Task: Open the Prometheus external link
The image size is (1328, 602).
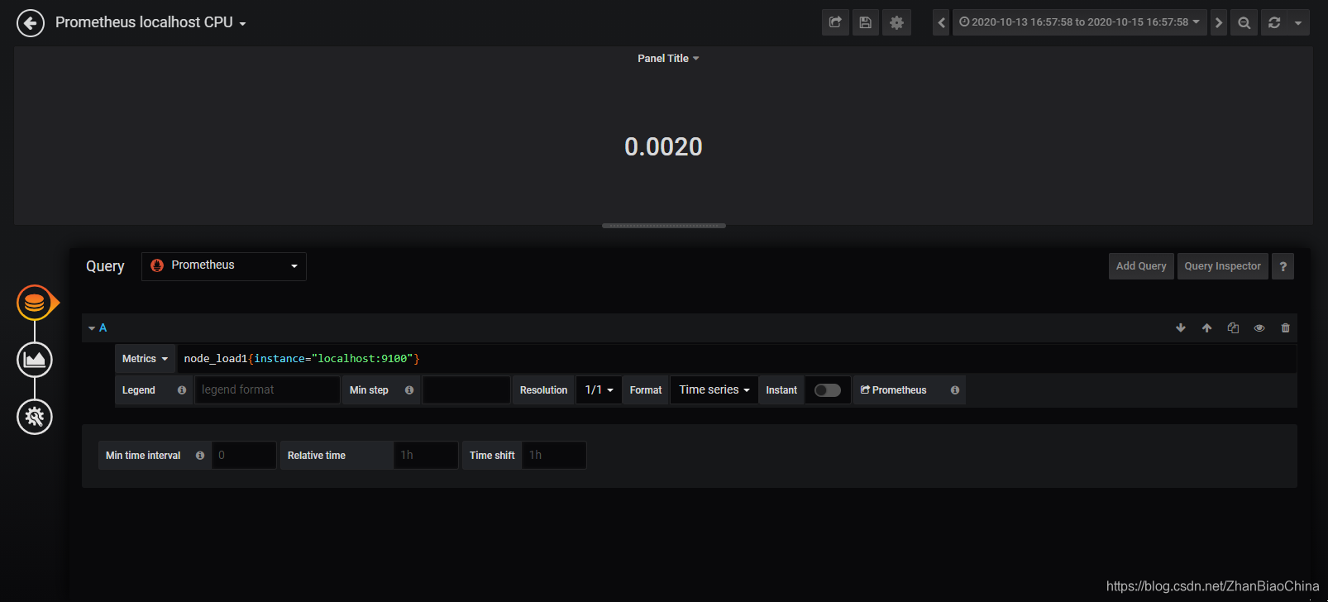Action: [893, 390]
